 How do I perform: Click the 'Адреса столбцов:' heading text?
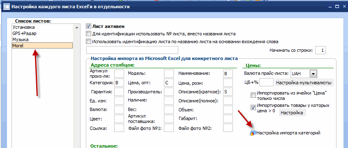pos(113,65)
